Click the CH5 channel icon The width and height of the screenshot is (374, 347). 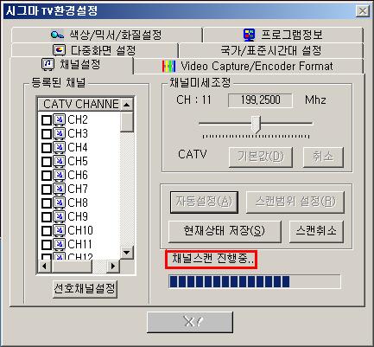click(x=60, y=161)
